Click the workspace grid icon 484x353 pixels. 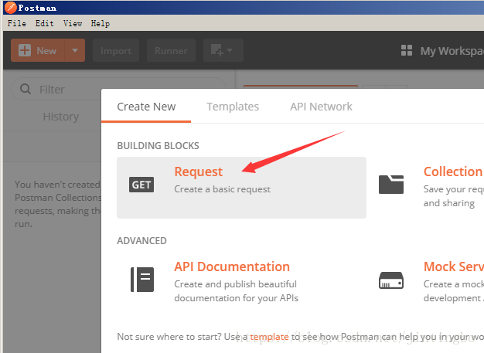coord(407,50)
